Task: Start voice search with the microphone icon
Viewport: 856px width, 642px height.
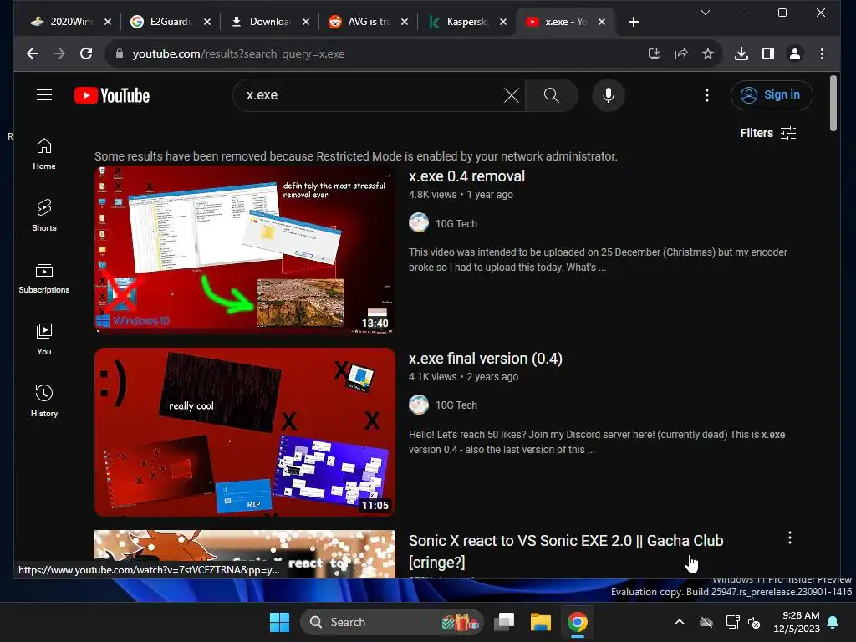Action: click(609, 95)
